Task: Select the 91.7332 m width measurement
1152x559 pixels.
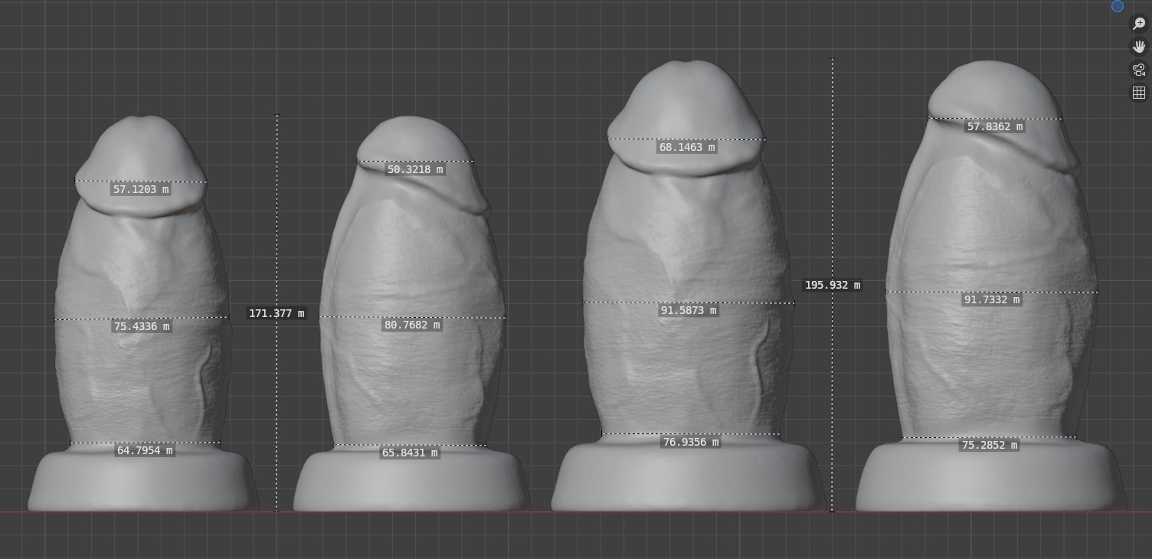Action: (x=992, y=299)
